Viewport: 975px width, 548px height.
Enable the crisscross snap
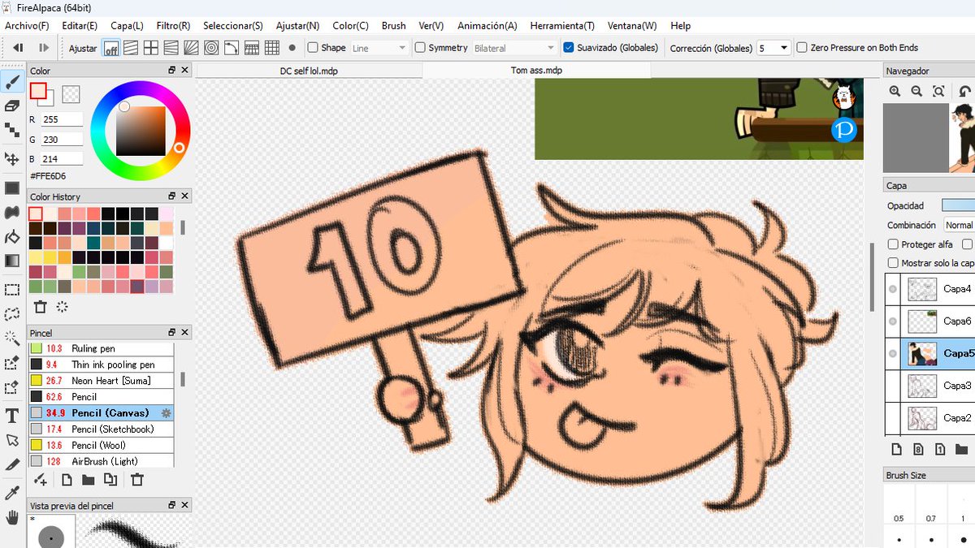pos(151,48)
